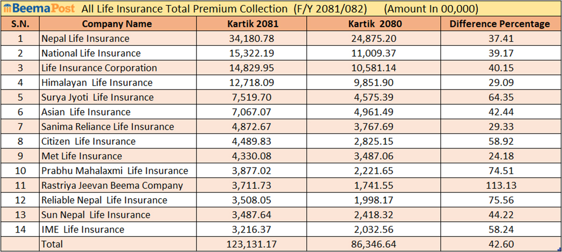Select IME Life Insurance cell
The height and width of the screenshot is (252, 562).
(x=83, y=230)
